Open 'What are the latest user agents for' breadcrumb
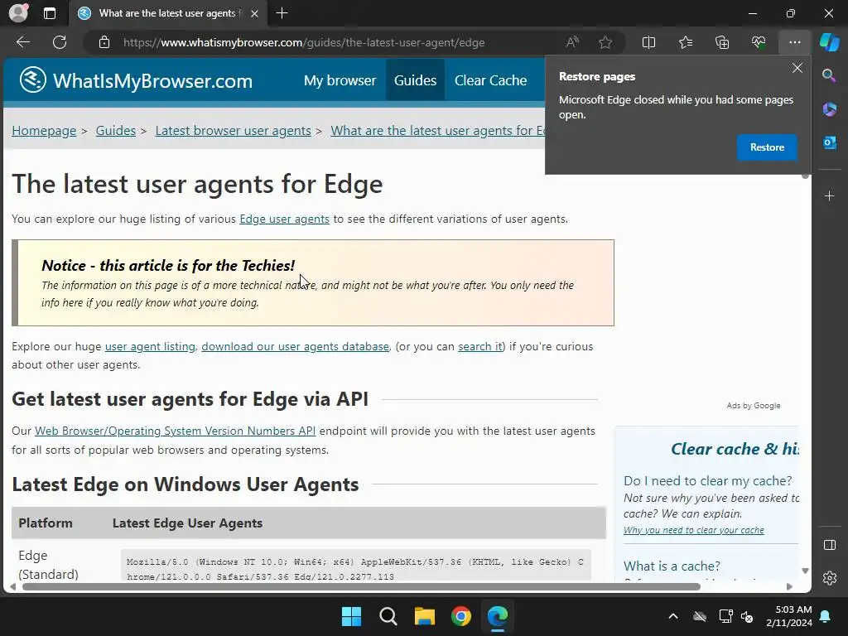This screenshot has width=848, height=636. [x=437, y=130]
